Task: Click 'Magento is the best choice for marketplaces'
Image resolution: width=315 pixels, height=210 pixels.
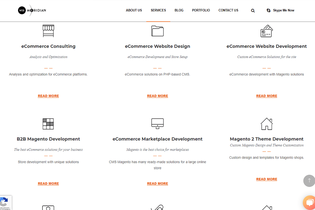Action: [157, 150]
